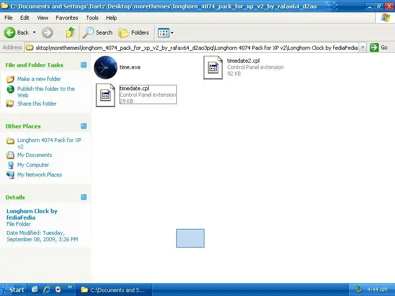The width and height of the screenshot is (395, 296).
Task: Launch Windows Media Player from Quick Launch
Action: [58, 290]
